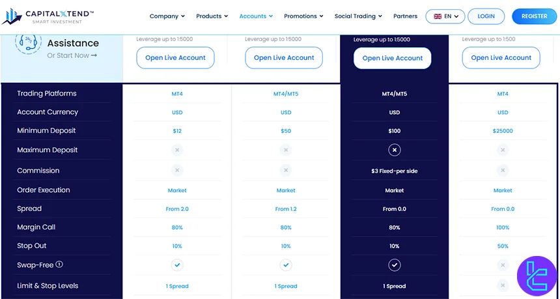Select the Account Currency row label
Viewport: 560px width, 299px height.
[x=48, y=112]
